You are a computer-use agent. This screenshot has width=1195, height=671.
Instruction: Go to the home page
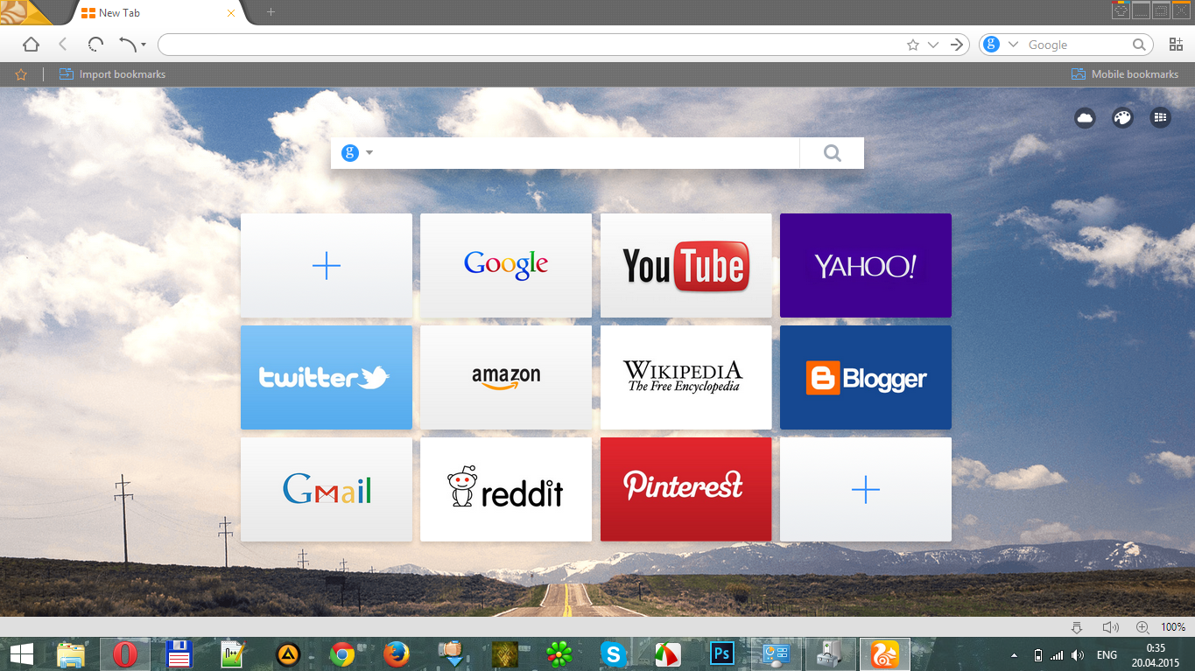click(31, 45)
